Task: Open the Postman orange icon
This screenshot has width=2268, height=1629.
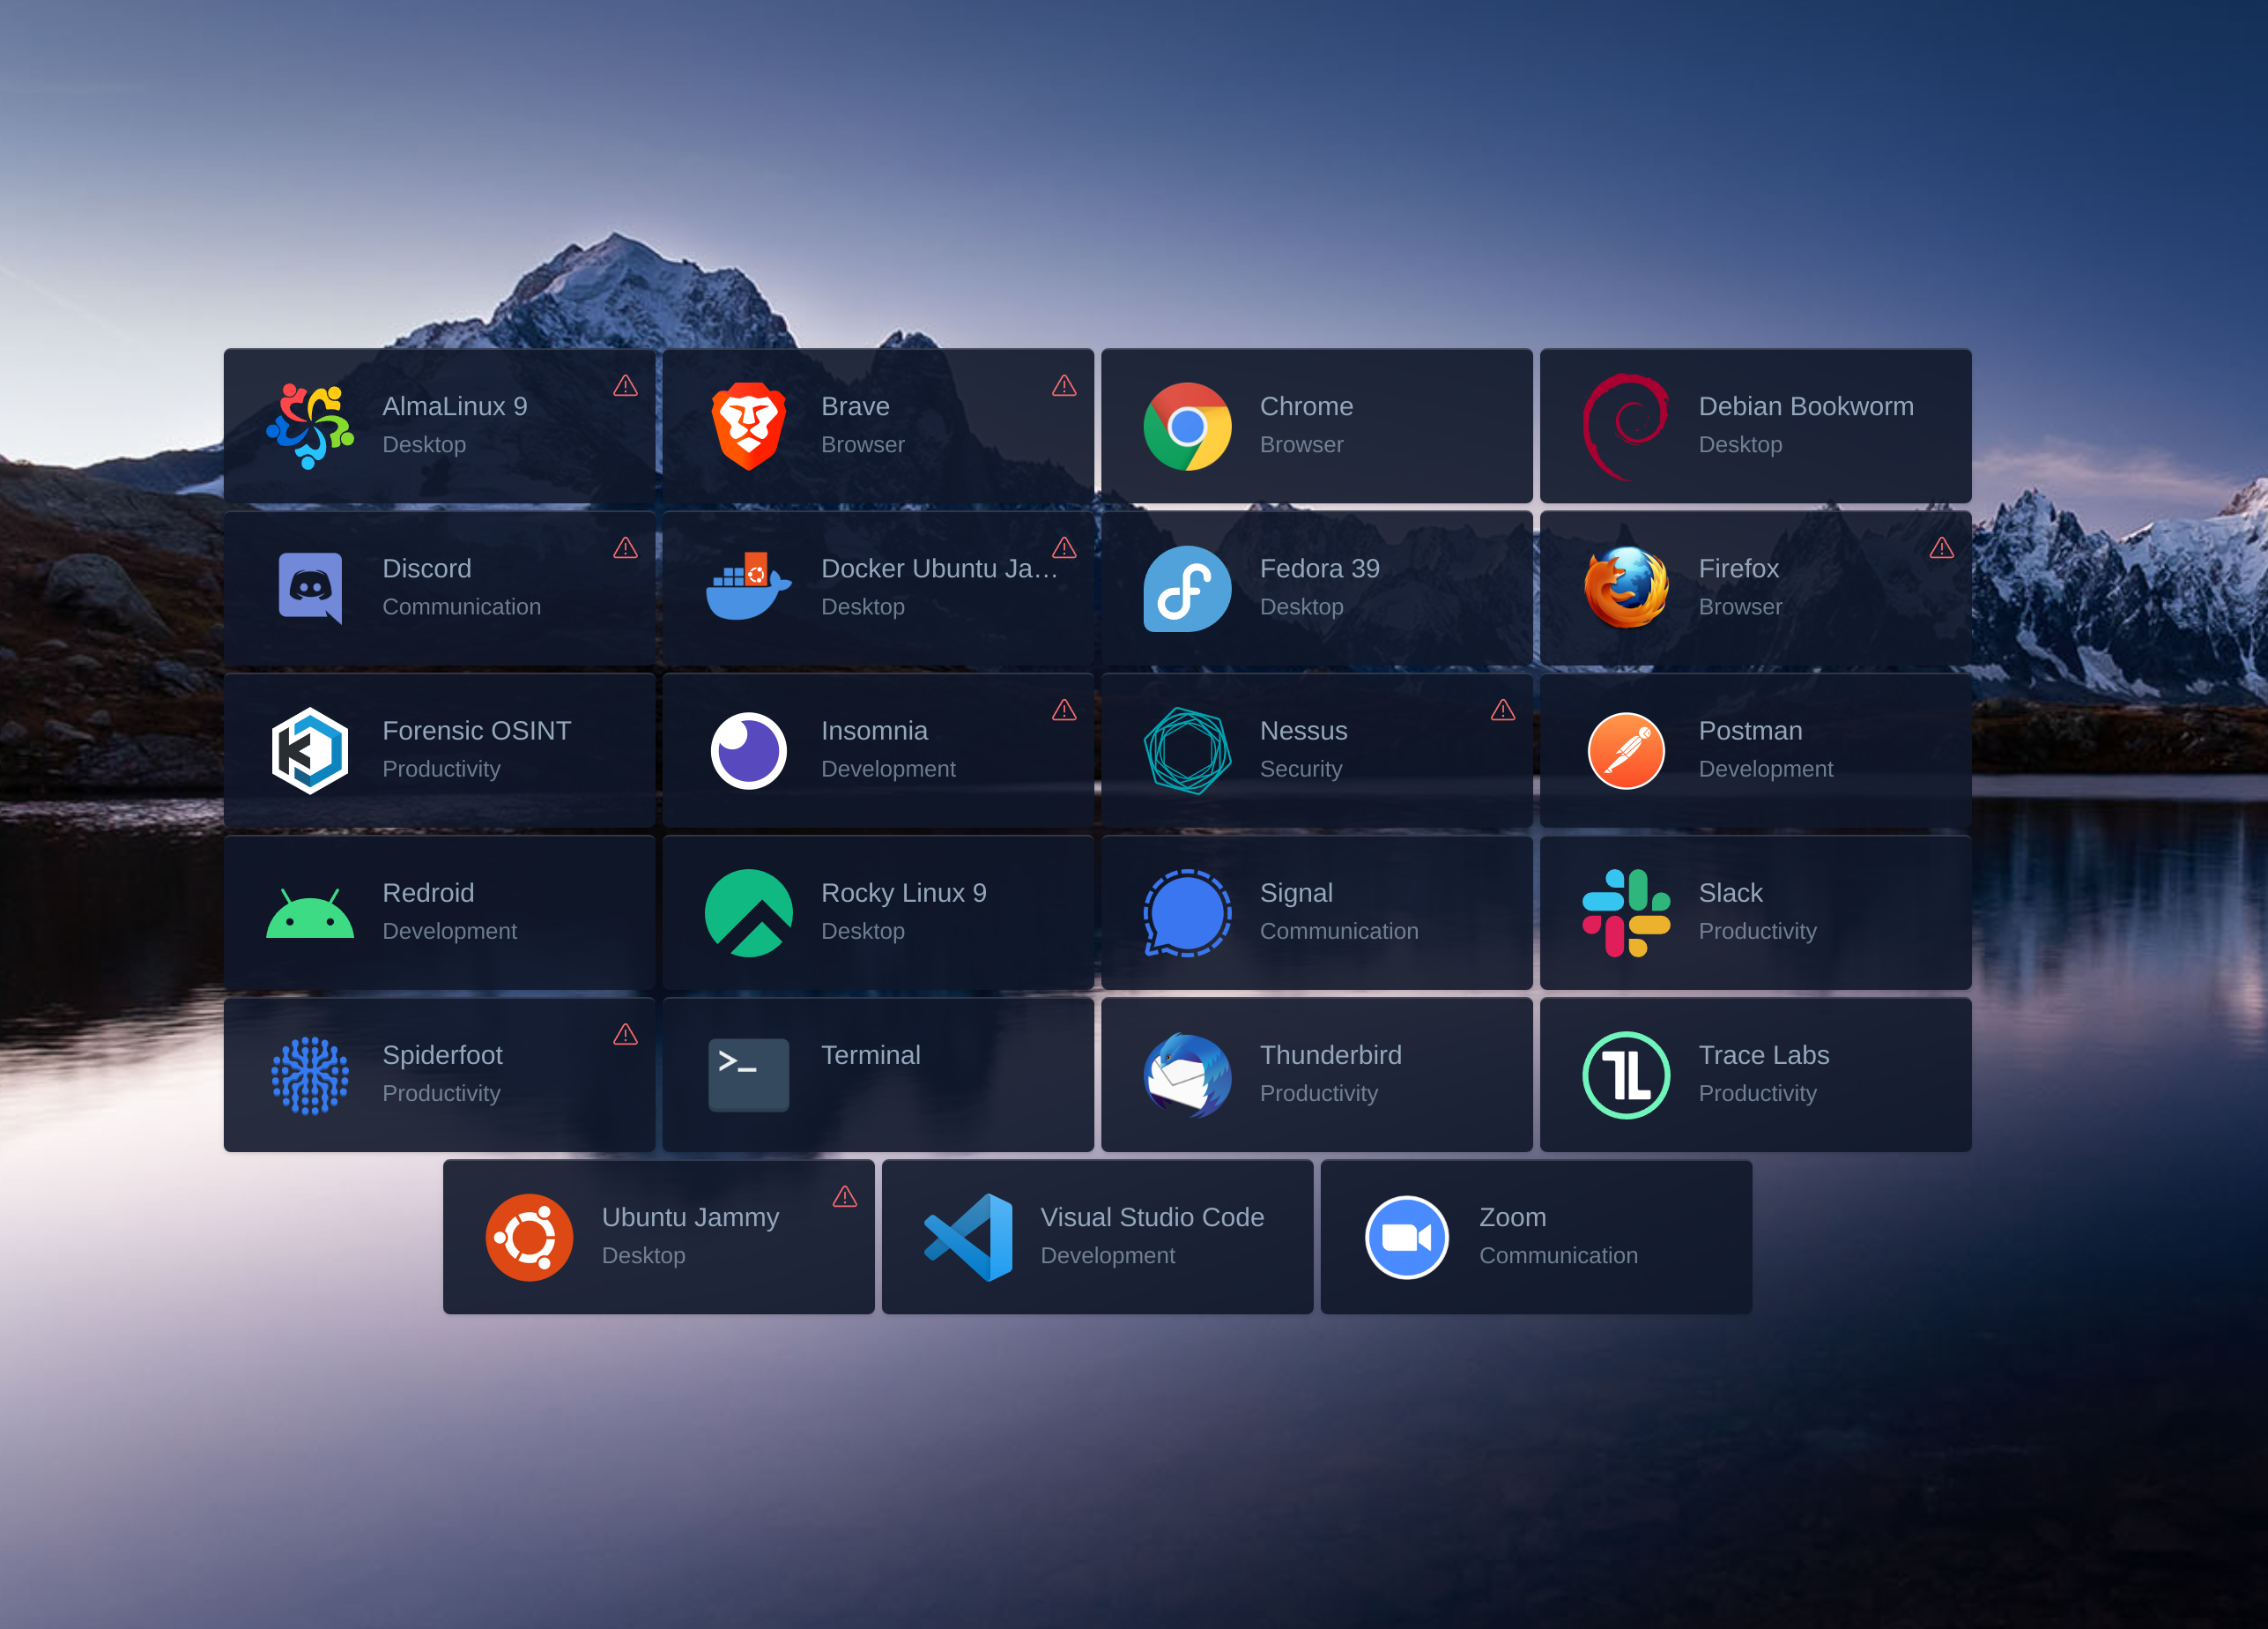Action: pyautogui.click(x=1625, y=750)
